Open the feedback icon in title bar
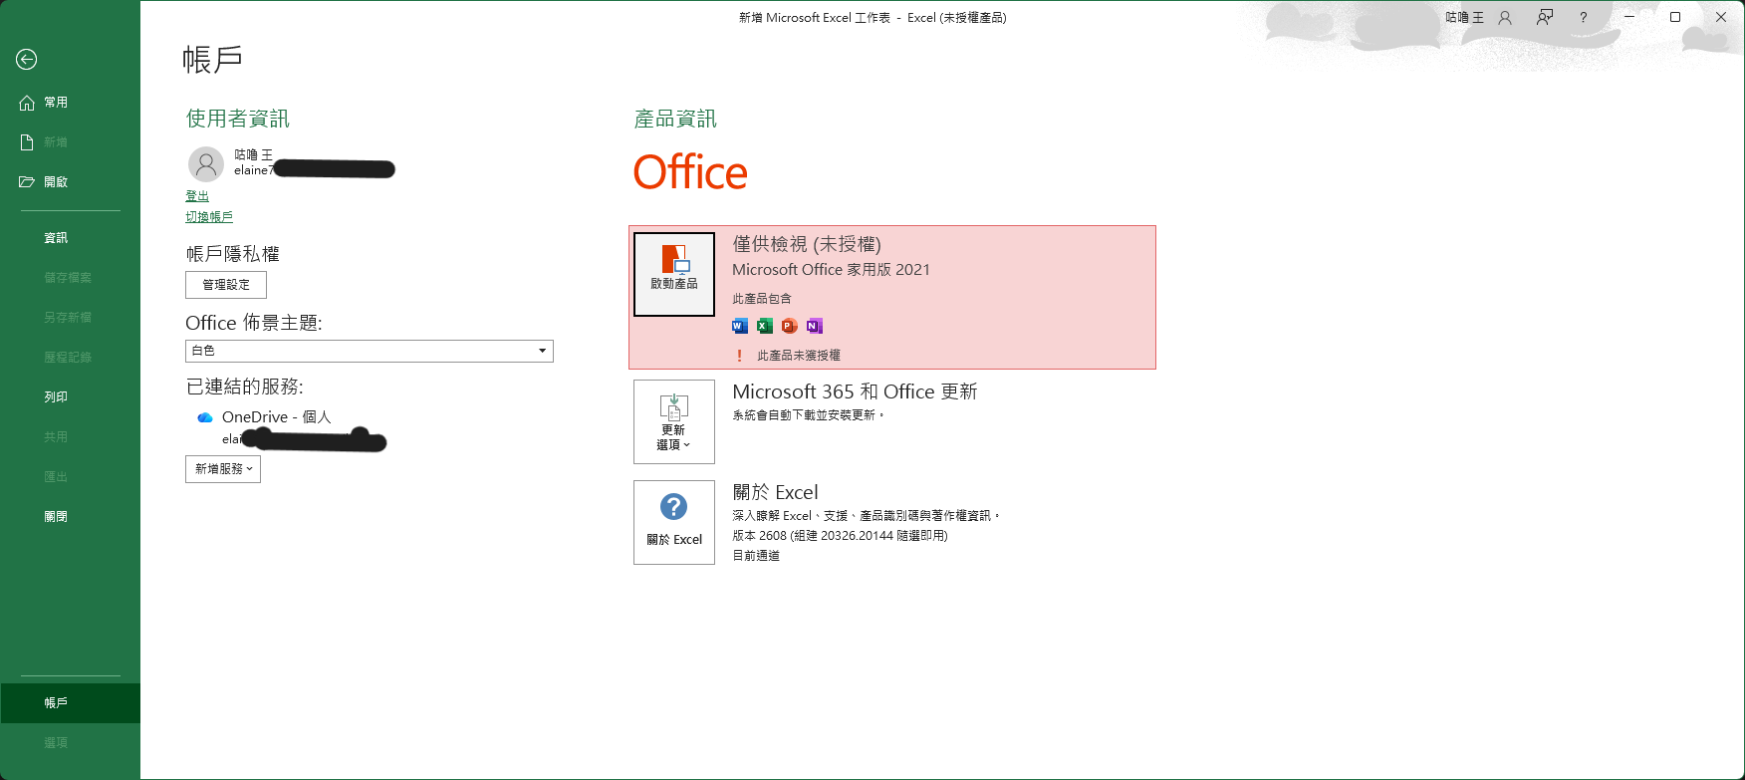 1545,18
